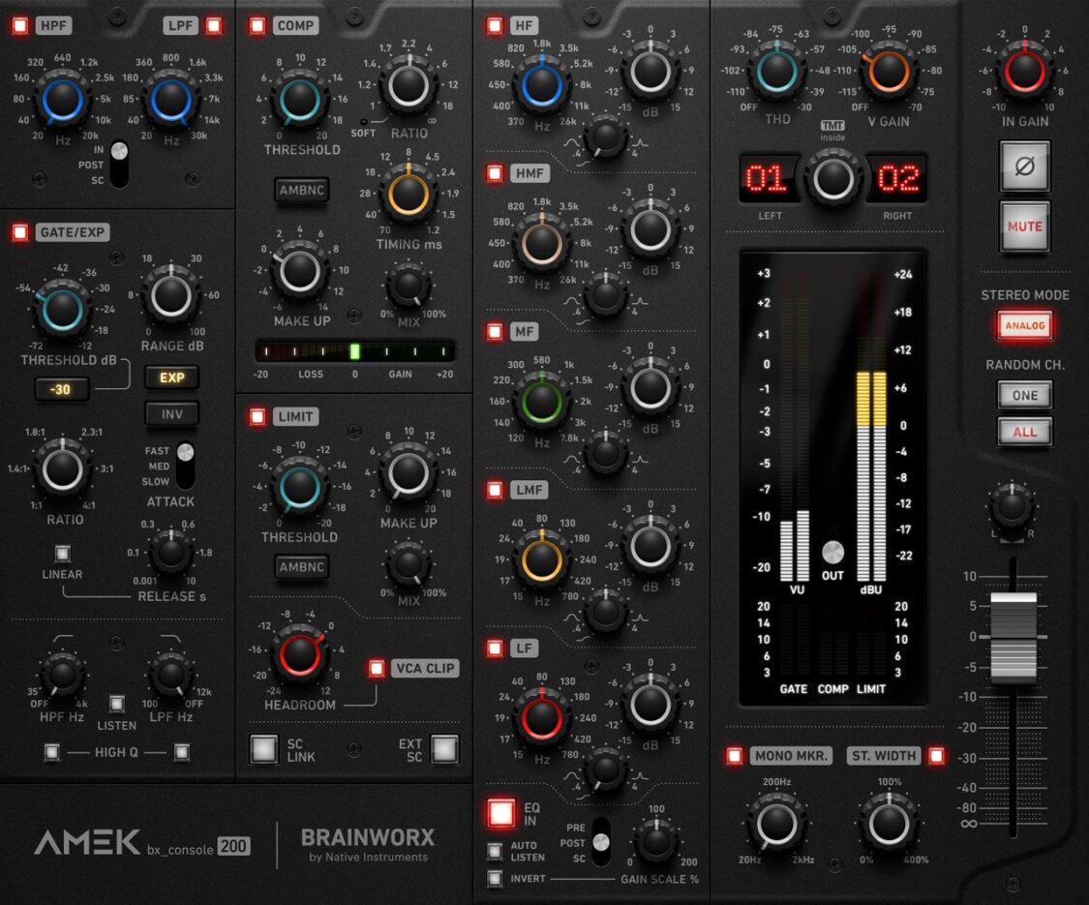Enable AUTO LISTEN for the EQ
The width and height of the screenshot is (1089, 905).
coord(496,851)
